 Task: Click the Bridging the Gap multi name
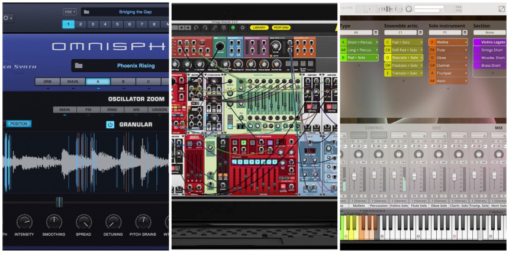click(x=136, y=12)
